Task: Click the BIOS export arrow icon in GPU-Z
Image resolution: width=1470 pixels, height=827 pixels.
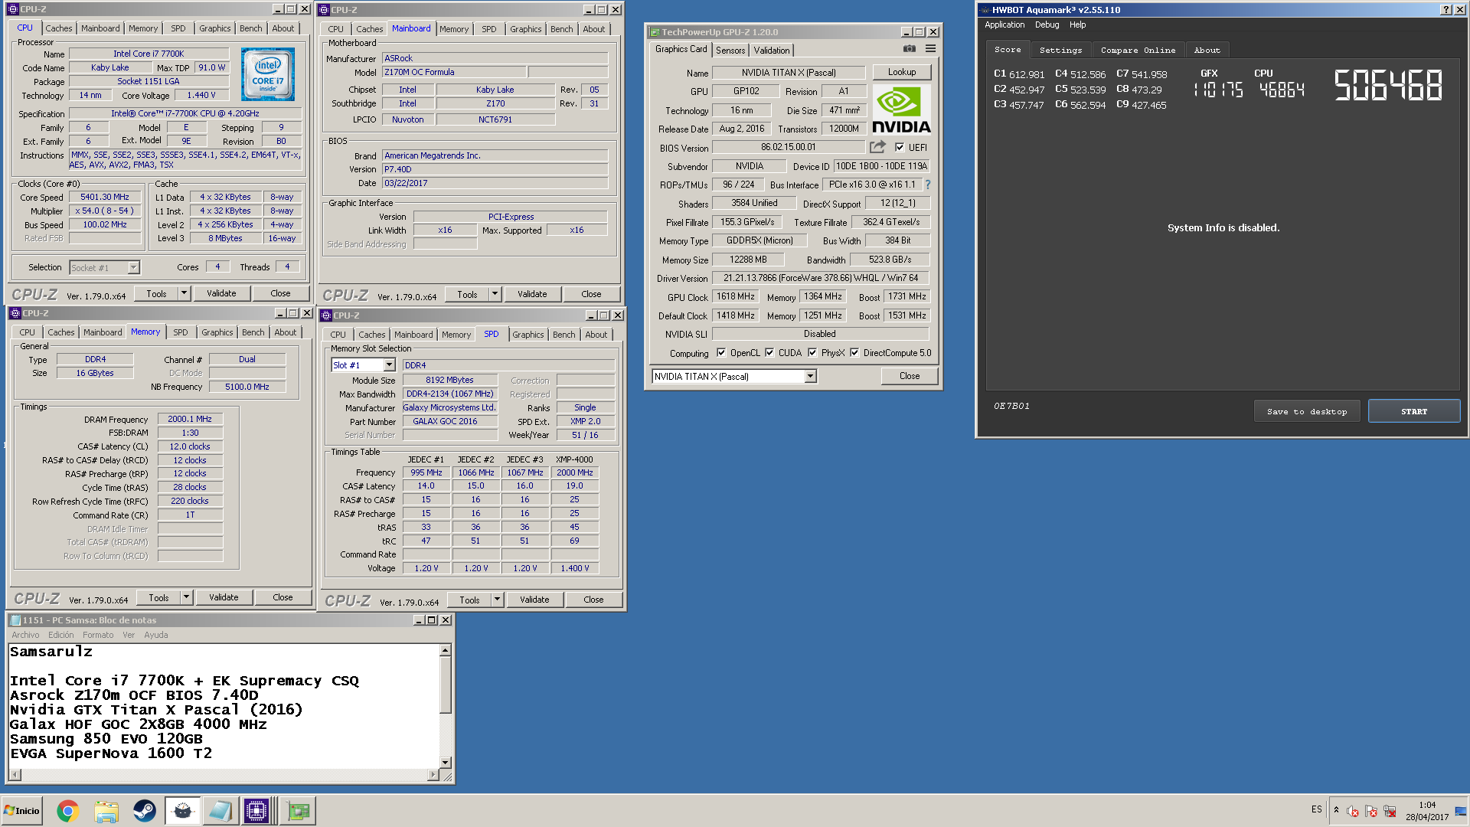Action: 877,146
